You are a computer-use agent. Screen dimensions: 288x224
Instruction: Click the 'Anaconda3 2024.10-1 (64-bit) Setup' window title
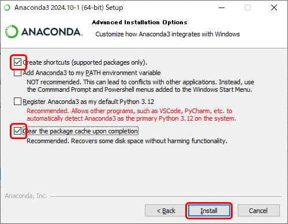click(69, 8)
